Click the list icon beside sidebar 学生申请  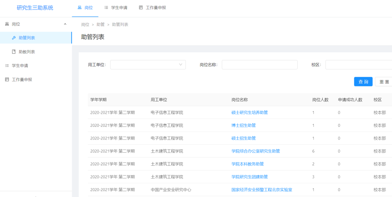click(x=7, y=66)
